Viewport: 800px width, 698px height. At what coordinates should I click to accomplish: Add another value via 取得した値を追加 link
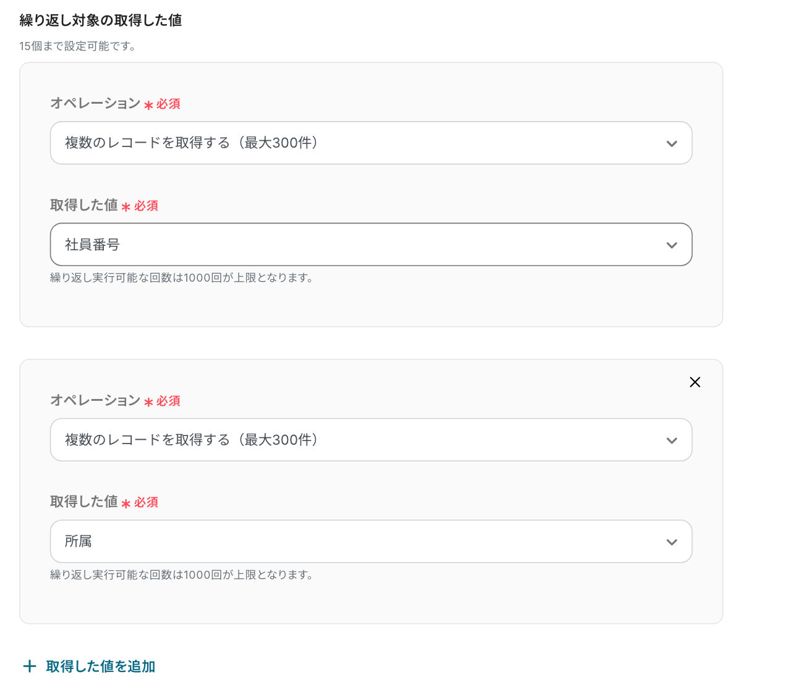pyautogui.click(x=100, y=666)
